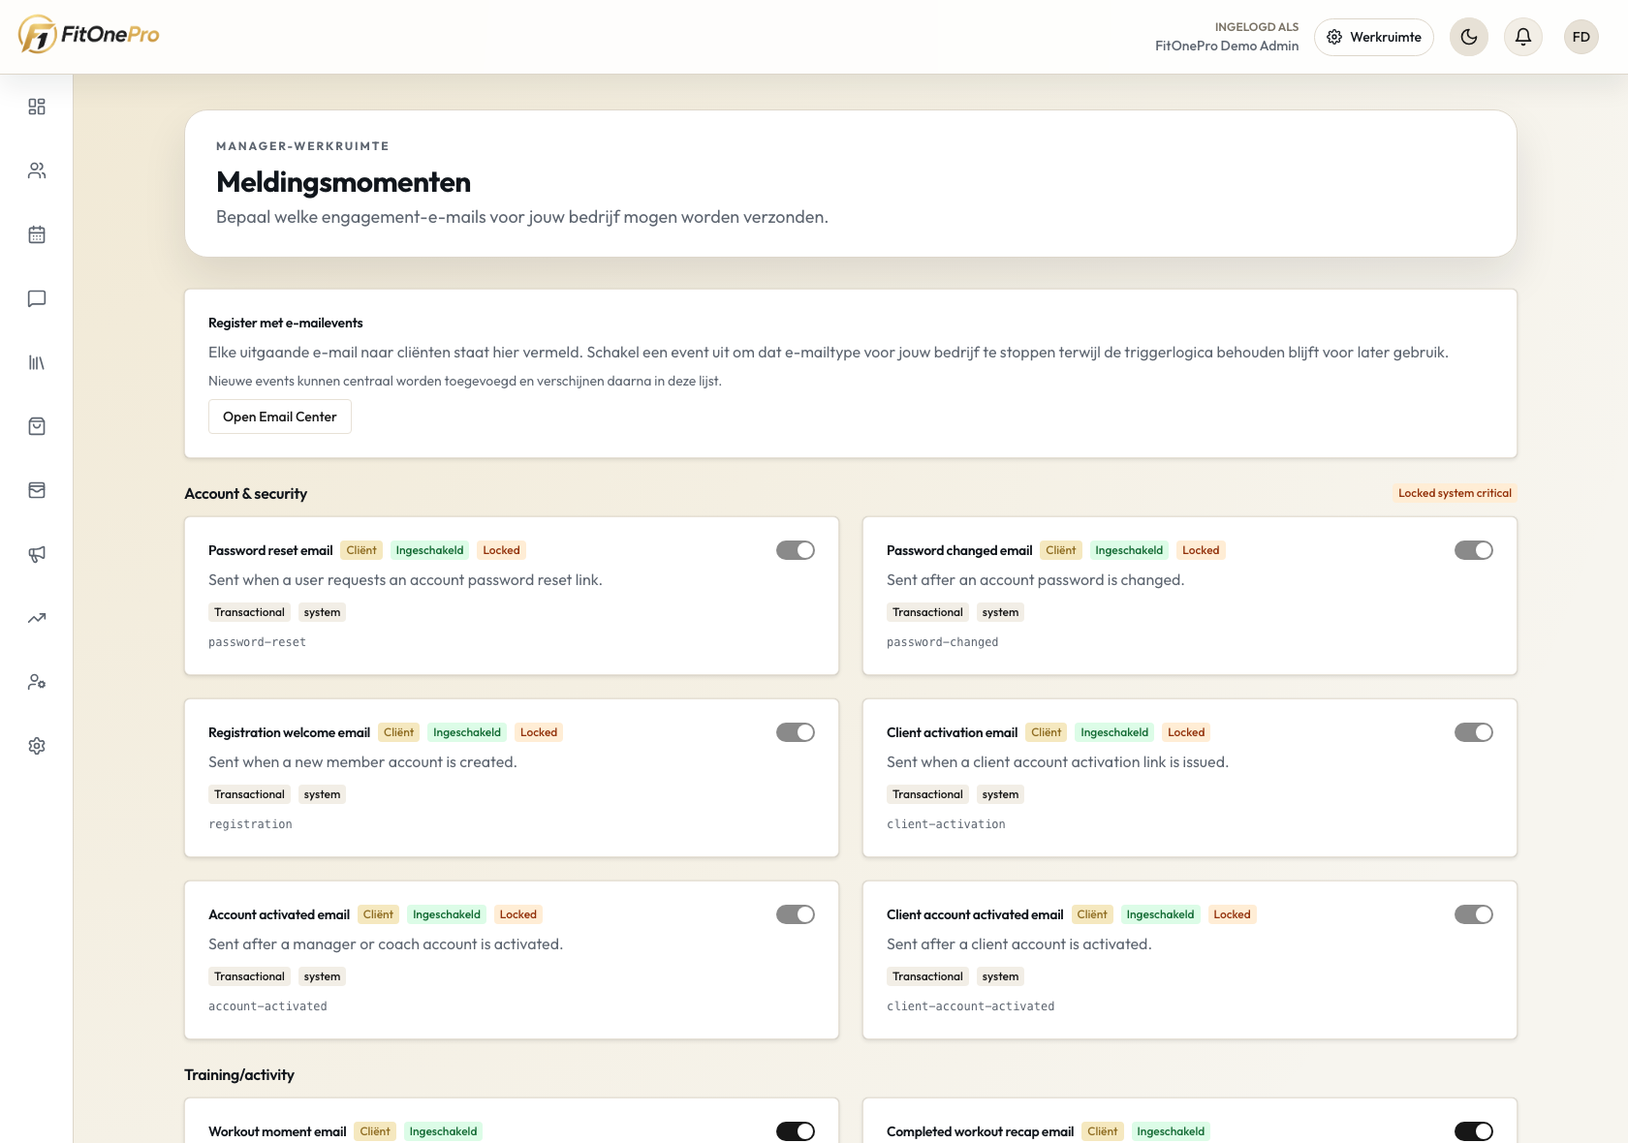Open the calendar sidebar icon
This screenshot has width=1628, height=1143.
(37, 234)
